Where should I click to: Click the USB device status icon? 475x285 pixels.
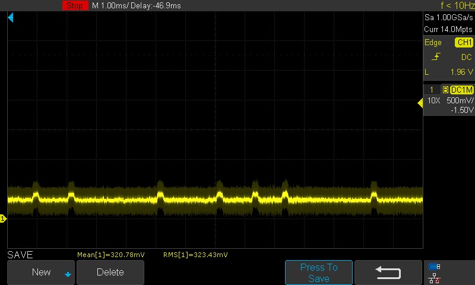point(434,267)
